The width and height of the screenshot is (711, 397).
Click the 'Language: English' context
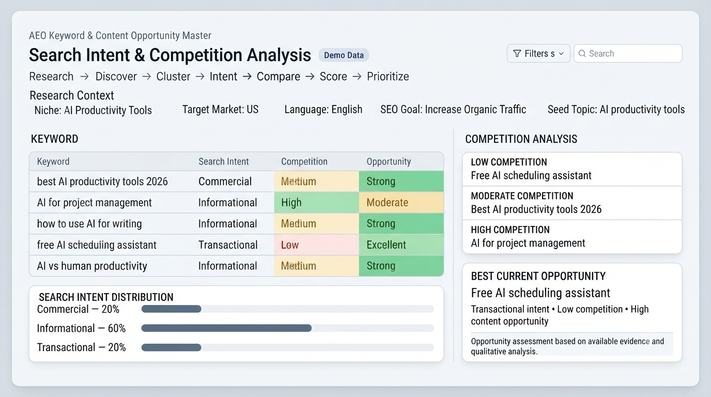point(323,110)
